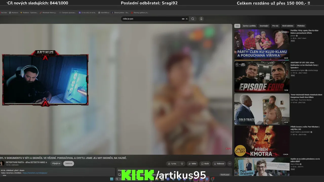Click the video title 'BYL V DOKUMENTU V SÍTI'

click(63, 158)
